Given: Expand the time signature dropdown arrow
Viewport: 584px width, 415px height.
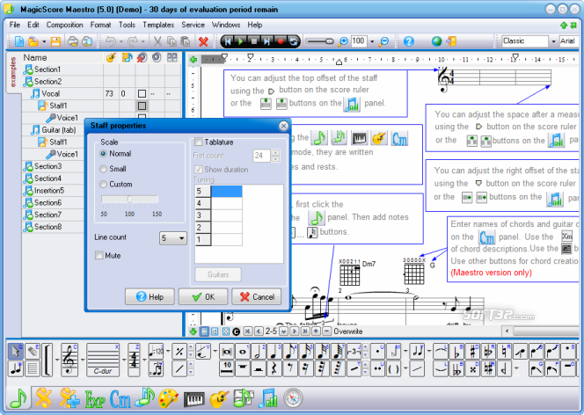Looking at the screenshot, I should tap(143, 360).
